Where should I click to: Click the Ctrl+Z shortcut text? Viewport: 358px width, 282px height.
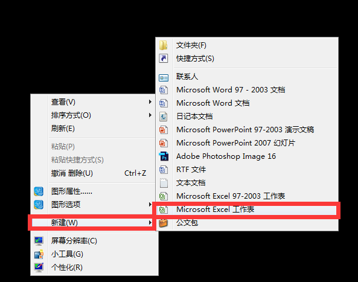click(x=135, y=173)
